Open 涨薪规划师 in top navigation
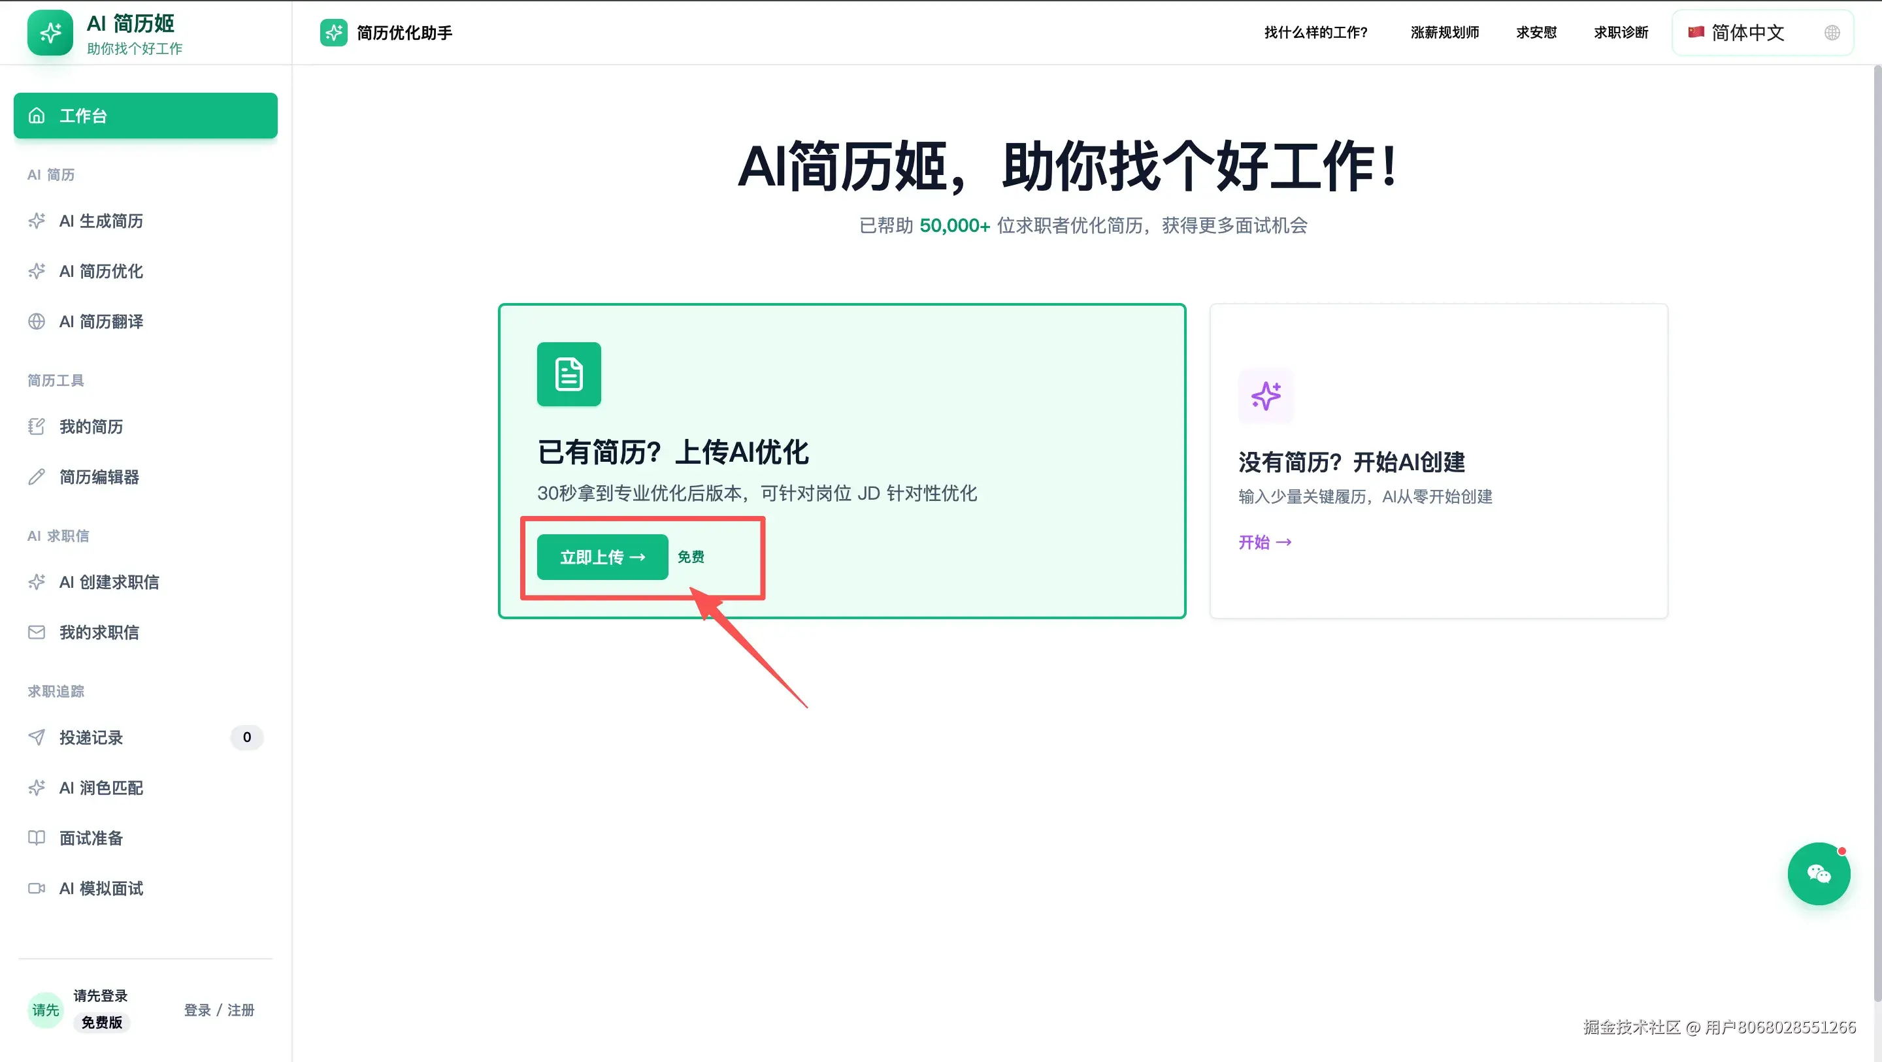 click(x=1444, y=33)
